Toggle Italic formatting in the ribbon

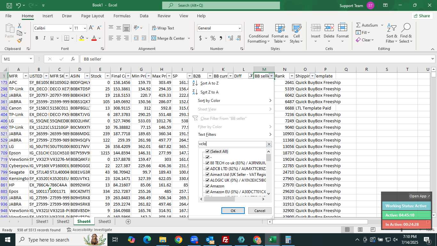point(44,38)
